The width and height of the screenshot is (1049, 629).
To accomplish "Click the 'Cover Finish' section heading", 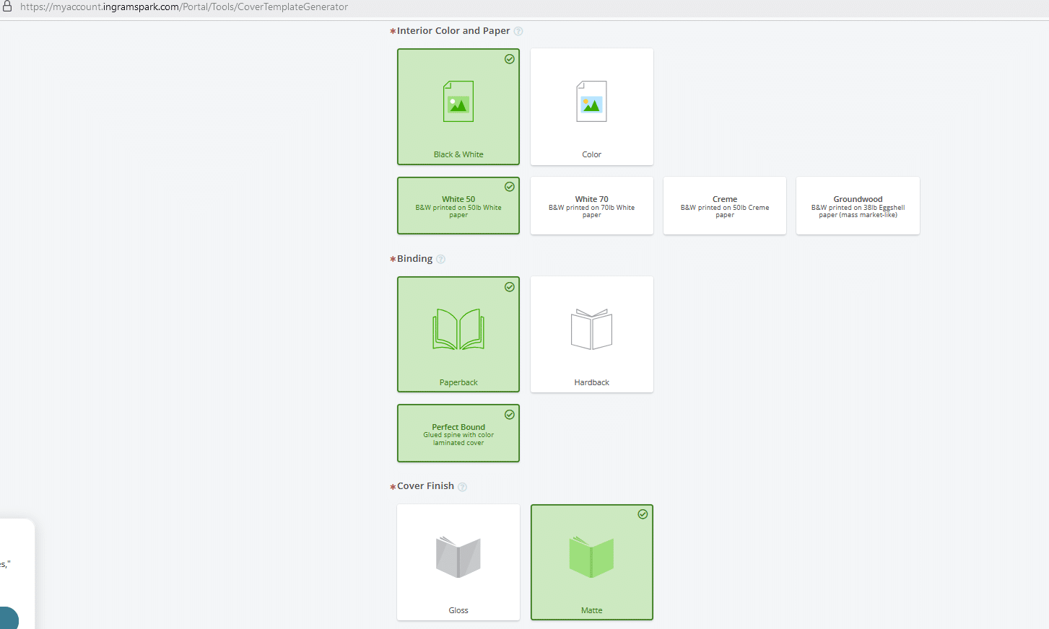I will (x=425, y=486).
